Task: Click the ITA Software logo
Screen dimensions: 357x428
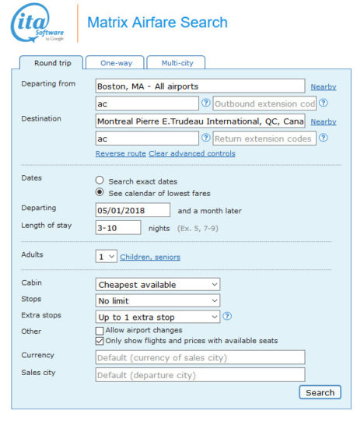Action: click(37, 23)
